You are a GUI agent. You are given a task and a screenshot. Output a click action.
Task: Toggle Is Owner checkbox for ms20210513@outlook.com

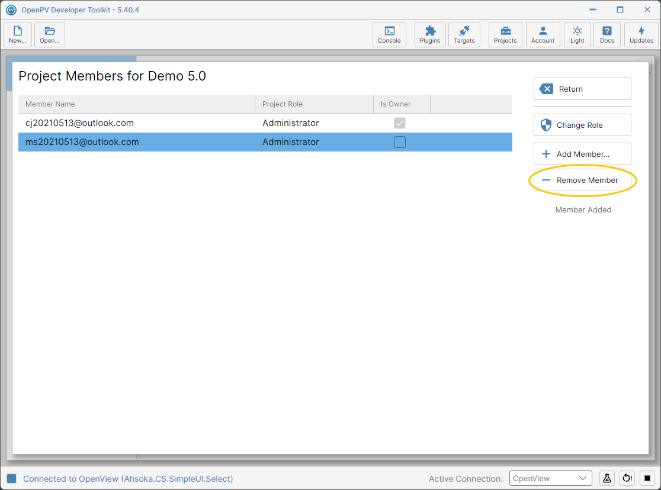tap(400, 142)
